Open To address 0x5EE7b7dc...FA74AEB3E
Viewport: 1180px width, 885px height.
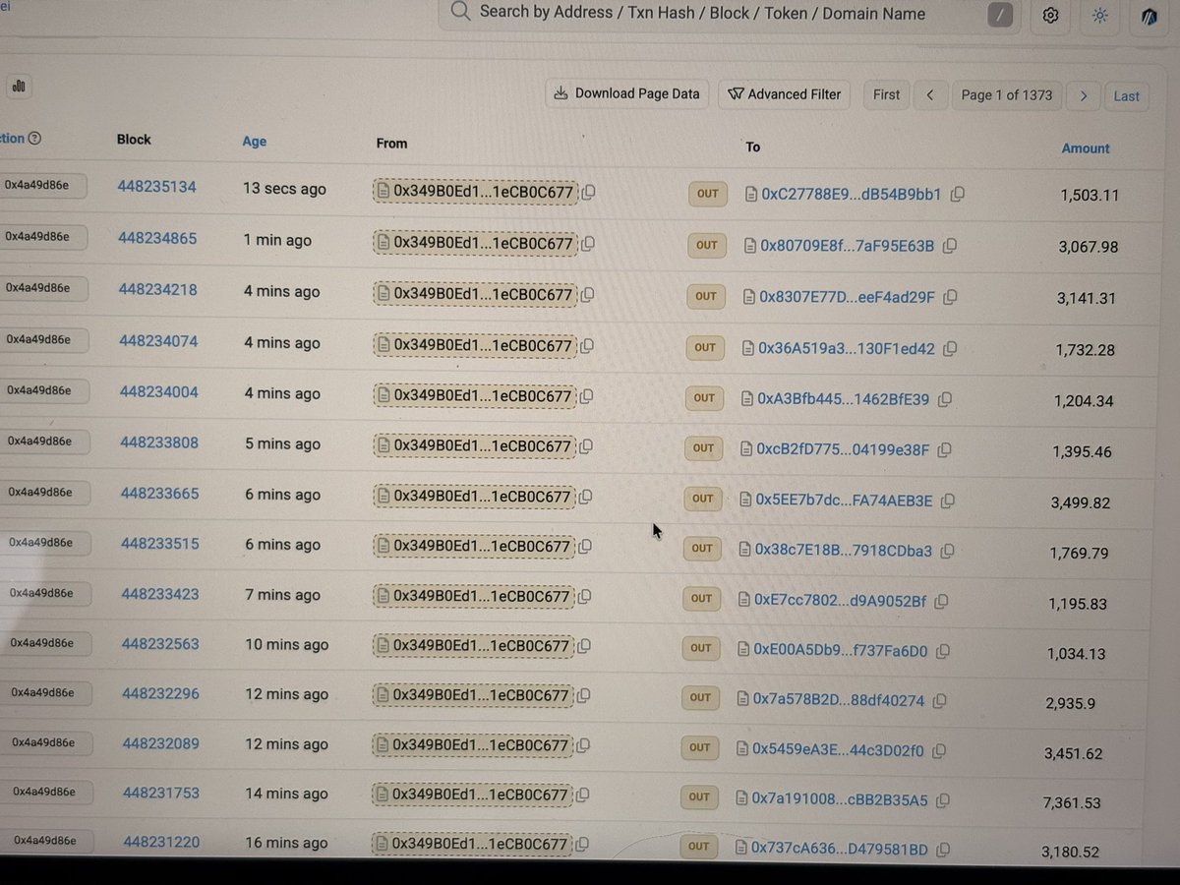tap(844, 501)
